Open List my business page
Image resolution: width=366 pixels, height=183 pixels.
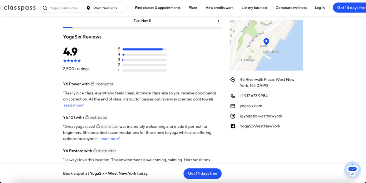[254, 8]
